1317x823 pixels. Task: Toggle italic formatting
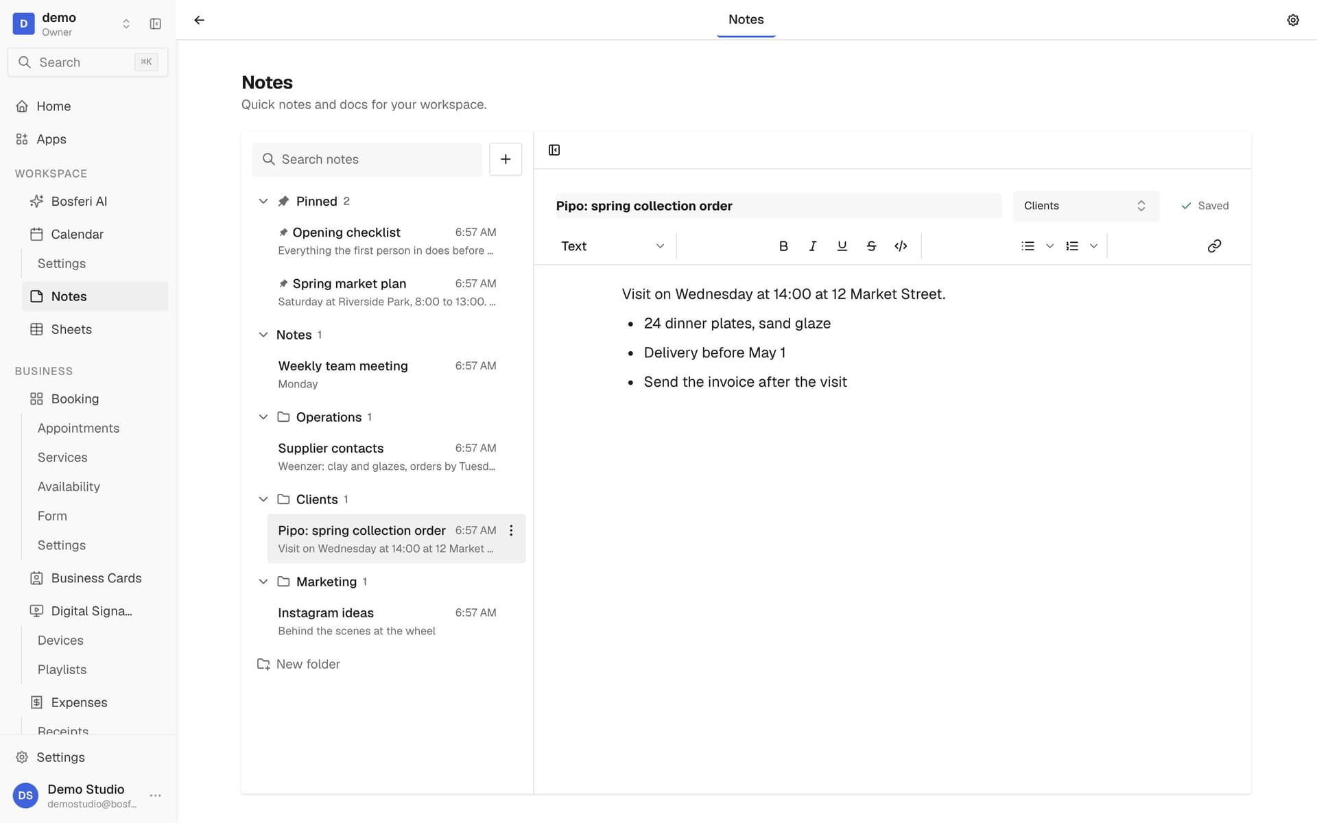[x=813, y=246]
